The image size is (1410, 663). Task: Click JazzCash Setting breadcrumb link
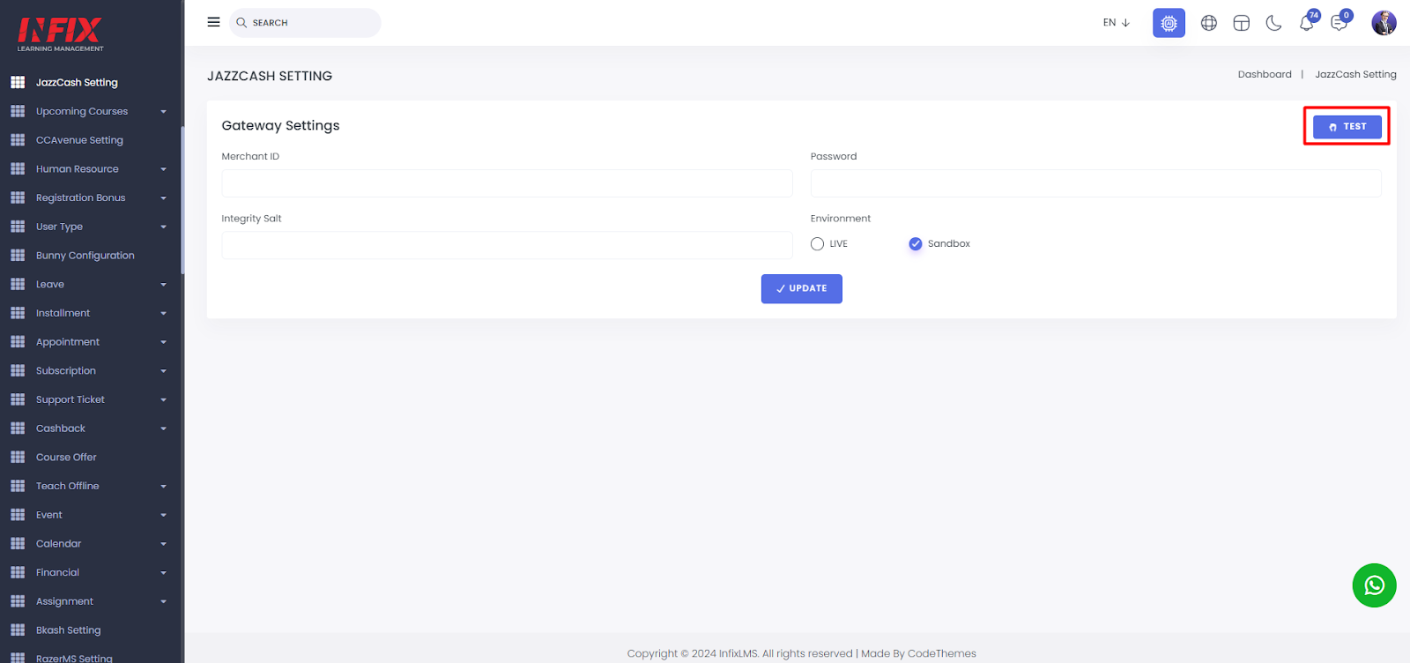1355,74
